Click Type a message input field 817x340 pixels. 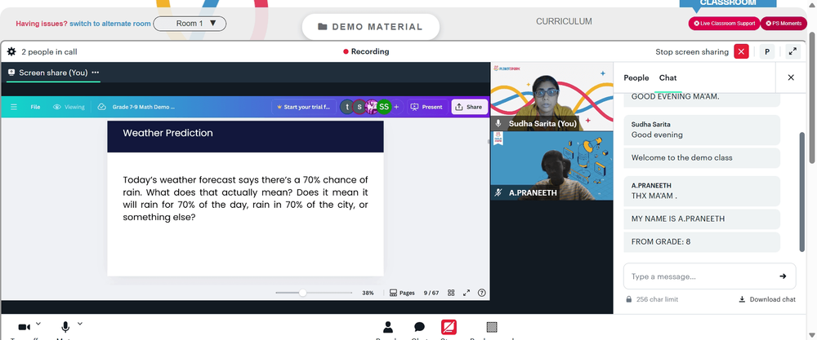tap(701, 276)
